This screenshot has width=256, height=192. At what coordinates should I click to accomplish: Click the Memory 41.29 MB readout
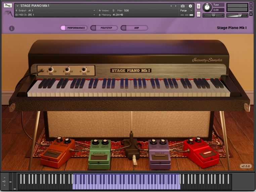pos(118,15)
